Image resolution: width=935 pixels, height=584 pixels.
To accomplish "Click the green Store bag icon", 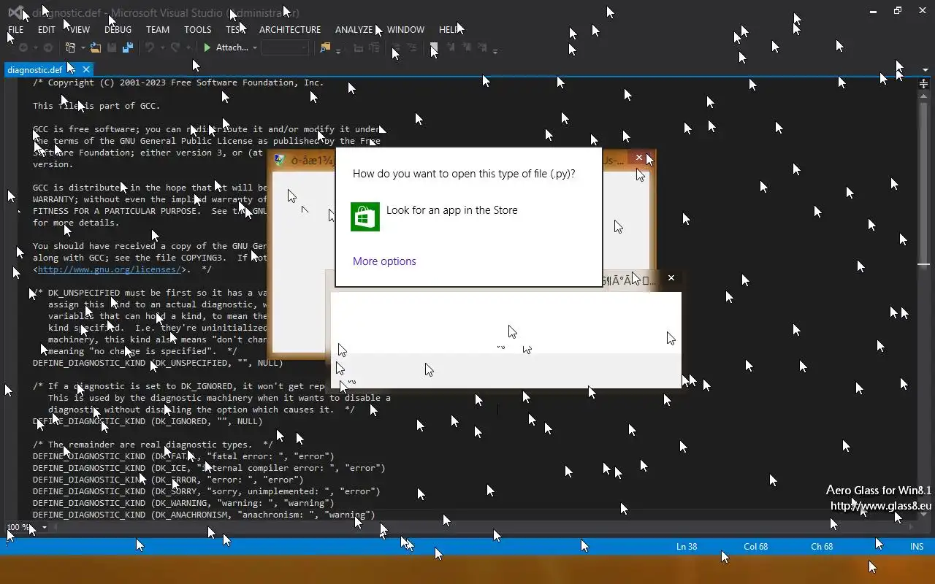I will click(x=365, y=217).
